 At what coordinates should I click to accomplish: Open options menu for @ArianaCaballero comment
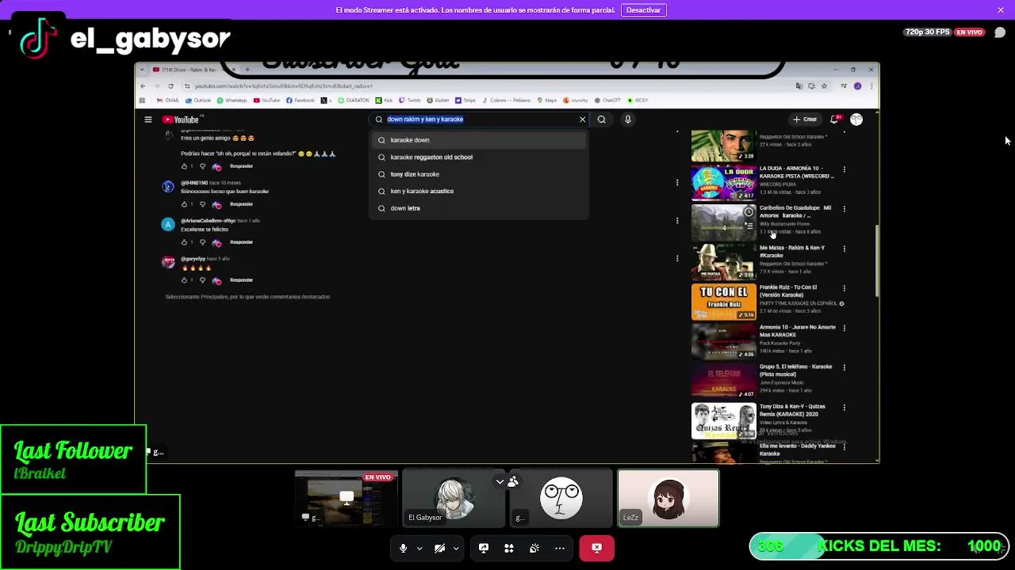click(677, 221)
